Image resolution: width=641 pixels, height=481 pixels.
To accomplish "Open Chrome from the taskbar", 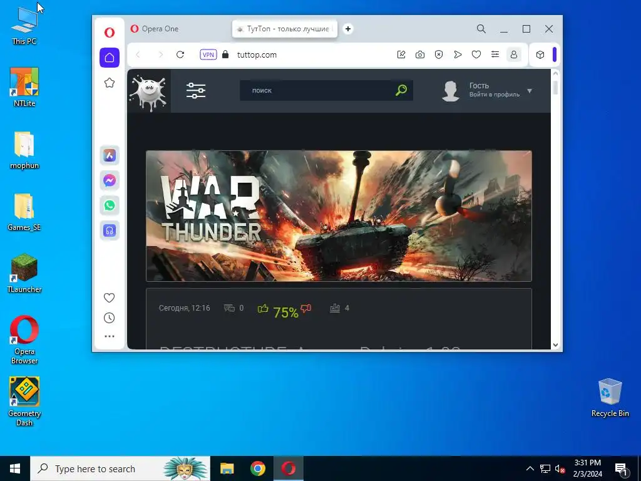I will [x=257, y=468].
